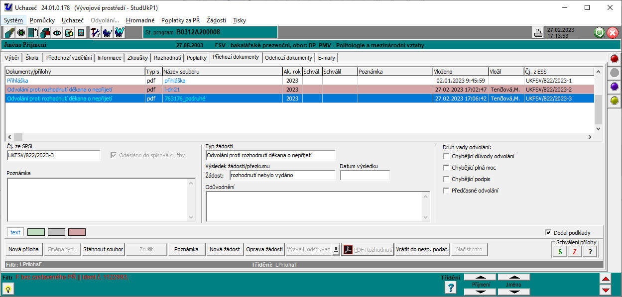Click the sort descending arrow below Jméno

tap(513, 292)
